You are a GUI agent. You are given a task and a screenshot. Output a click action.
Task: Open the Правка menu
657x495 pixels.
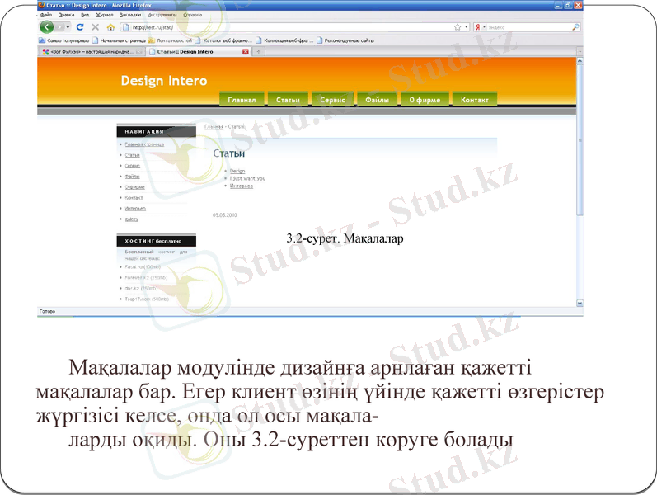pyautogui.click(x=66, y=15)
